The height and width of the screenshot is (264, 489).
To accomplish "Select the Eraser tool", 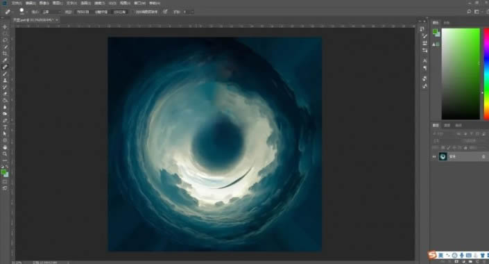I will pyautogui.click(x=5, y=94).
